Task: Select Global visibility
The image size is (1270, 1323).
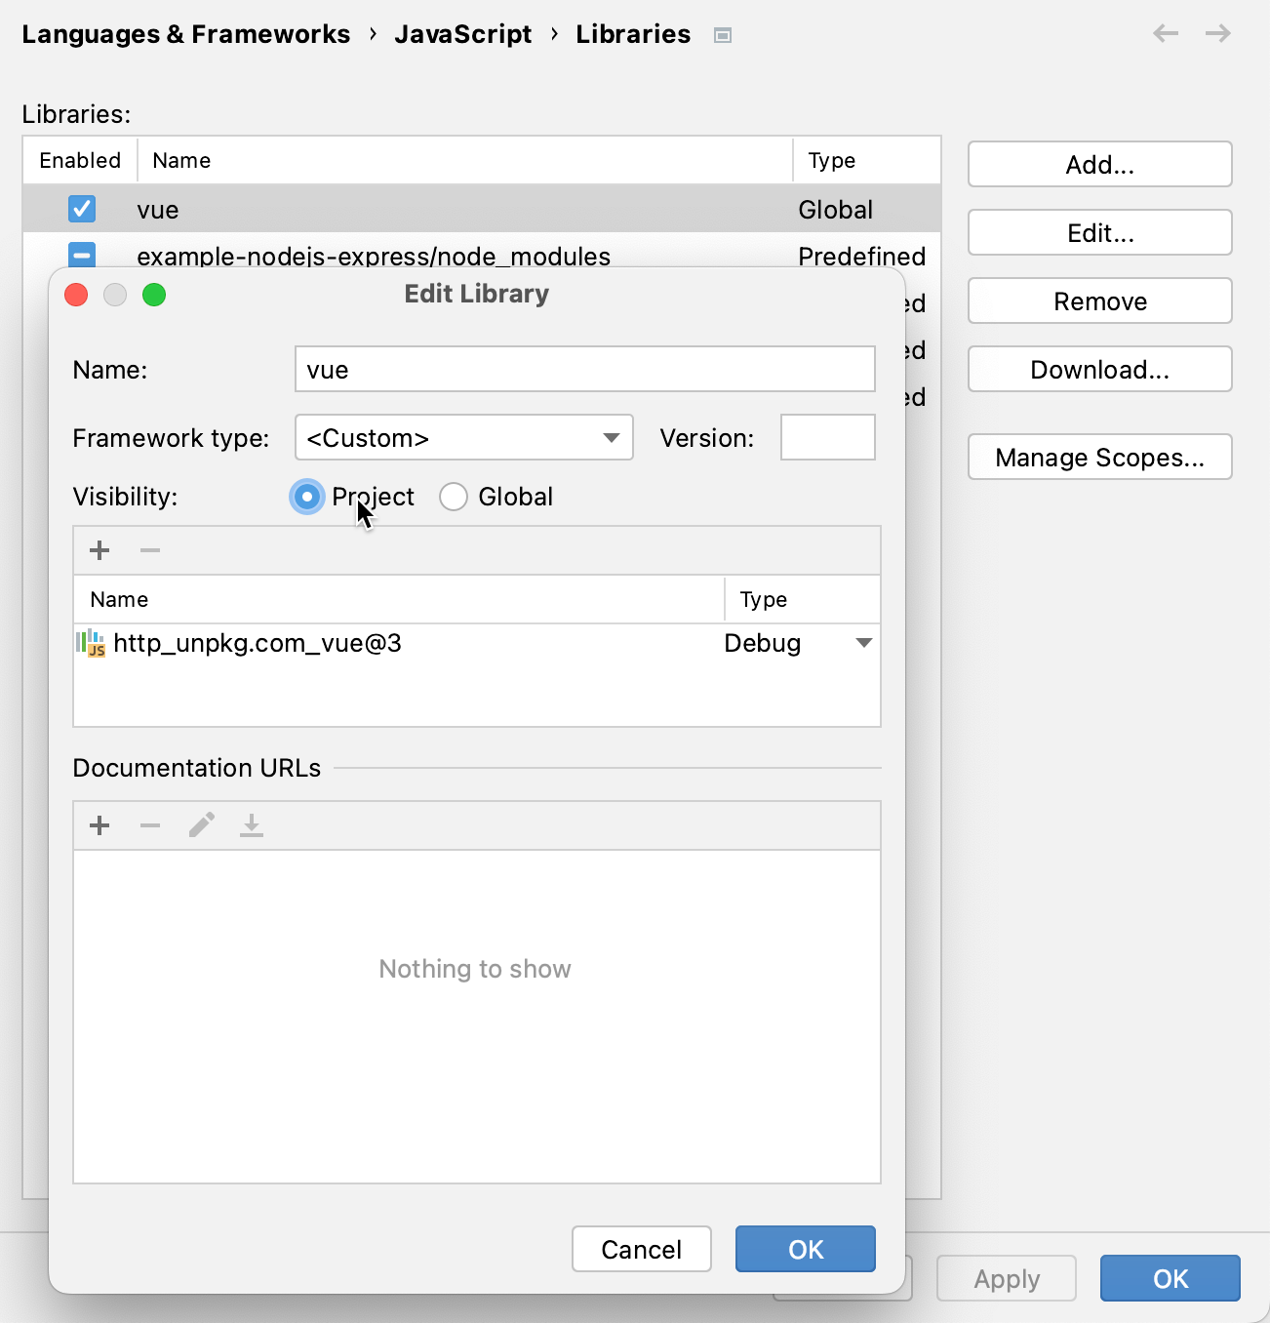Action: 453,497
